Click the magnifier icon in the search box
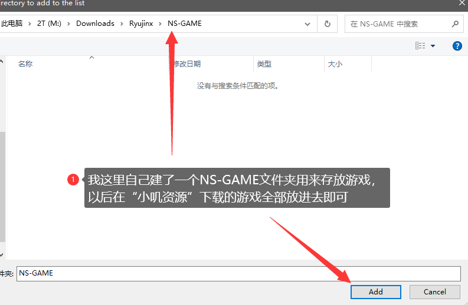 click(x=454, y=24)
